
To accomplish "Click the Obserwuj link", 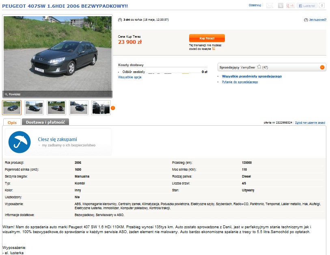I will click(x=255, y=5).
